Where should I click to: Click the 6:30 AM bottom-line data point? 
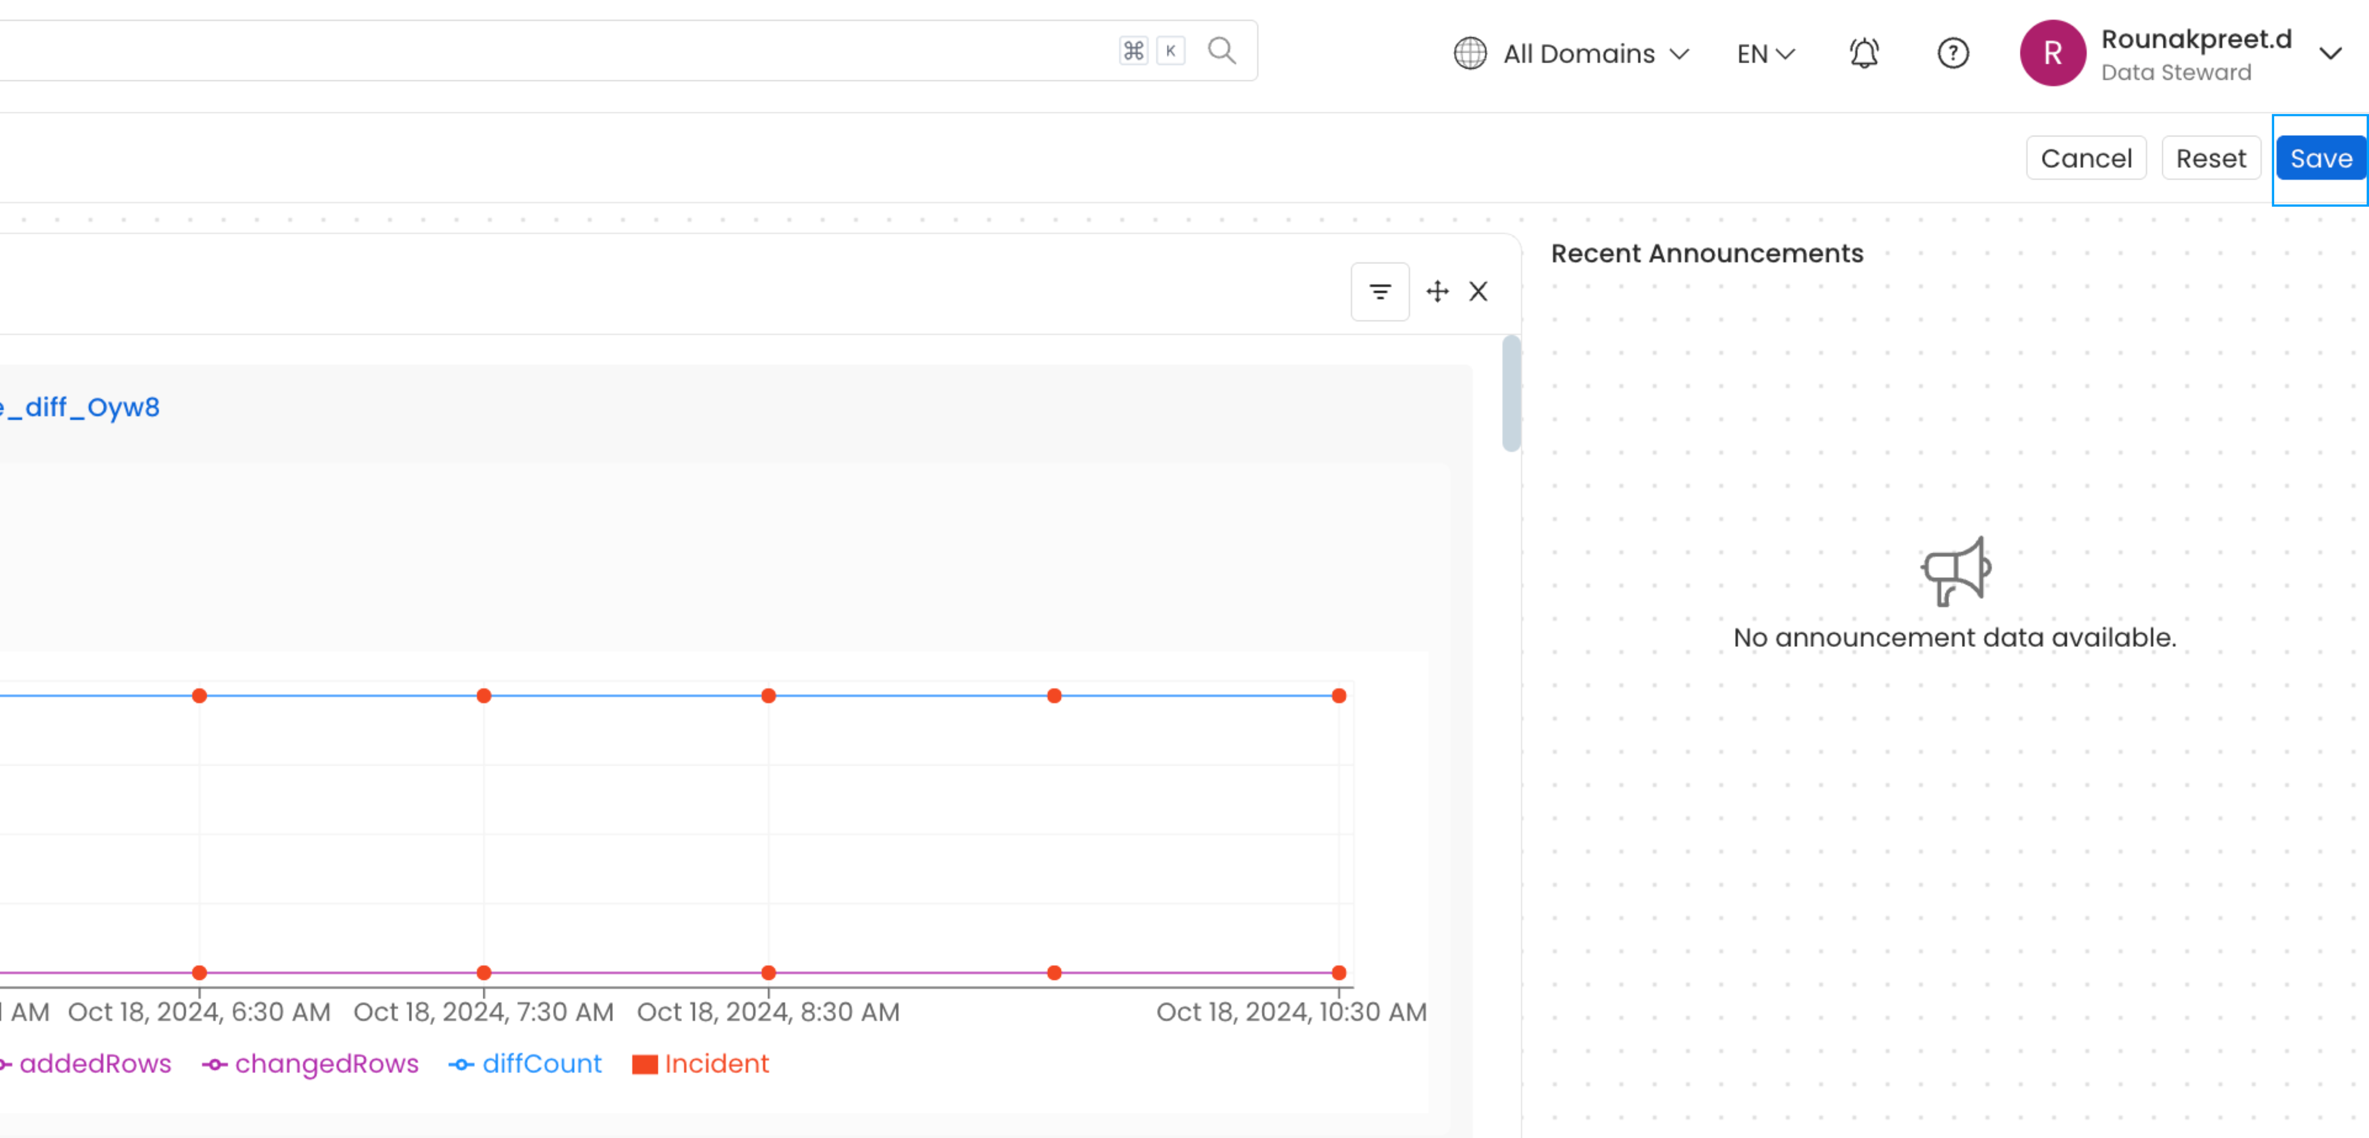(x=200, y=972)
